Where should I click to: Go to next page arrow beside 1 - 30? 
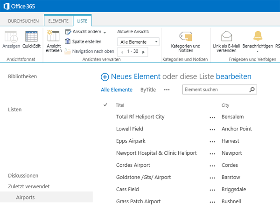point(143,52)
